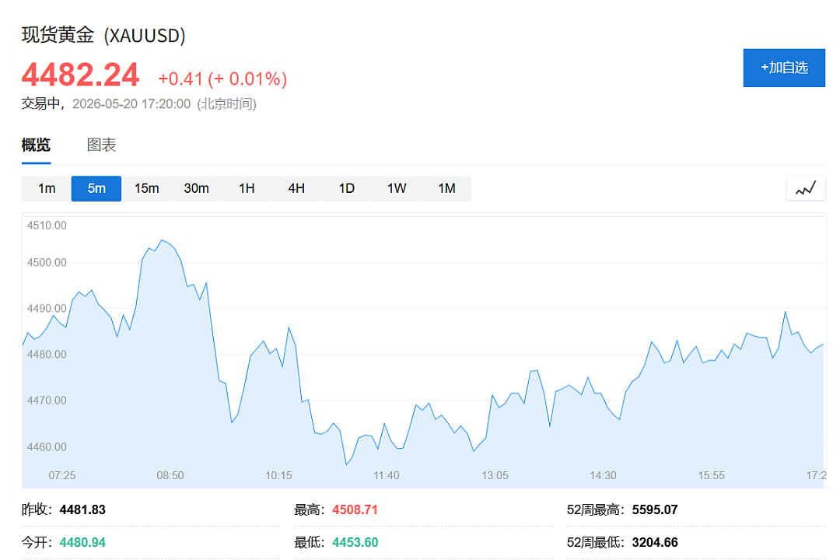
Task: Click the 现货黄金 (XAUUSD) title
Action: (x=103, y=35)
